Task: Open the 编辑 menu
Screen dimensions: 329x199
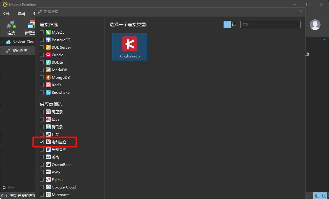Action: click(x=21, y=14)
